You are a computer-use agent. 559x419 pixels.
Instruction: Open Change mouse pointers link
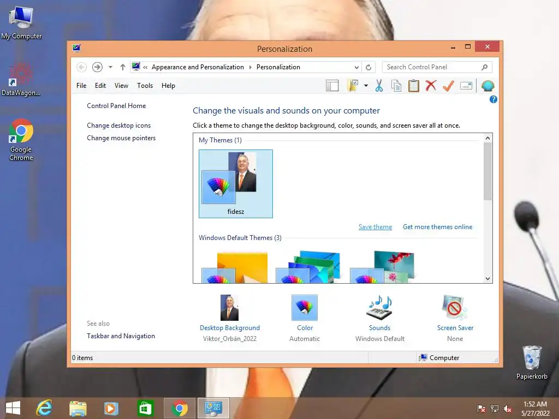click(x=121, y=138)
